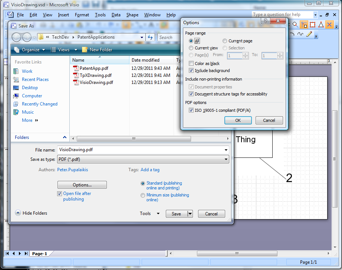The image size is (342, 270).
Task: Open the Shape menu
Action: pyautogui.click(x=132, y=15)
